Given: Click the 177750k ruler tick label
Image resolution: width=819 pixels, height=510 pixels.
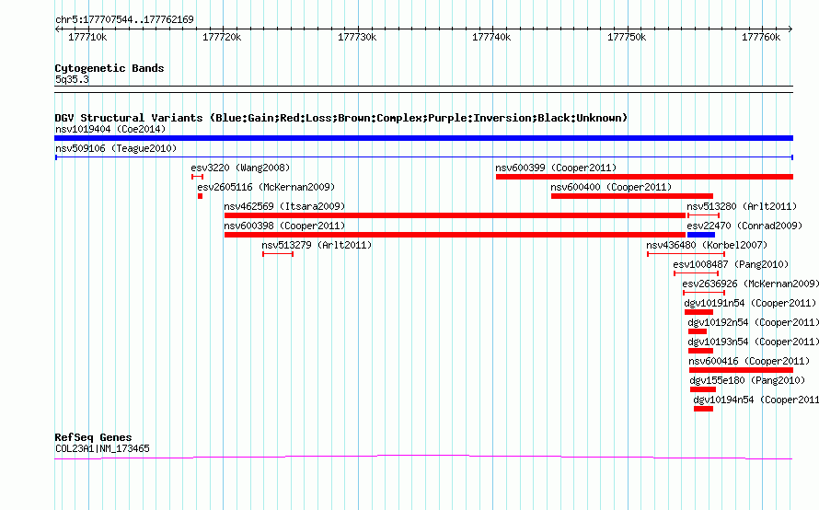Looking at the screenshot, I should click(627, 37).
